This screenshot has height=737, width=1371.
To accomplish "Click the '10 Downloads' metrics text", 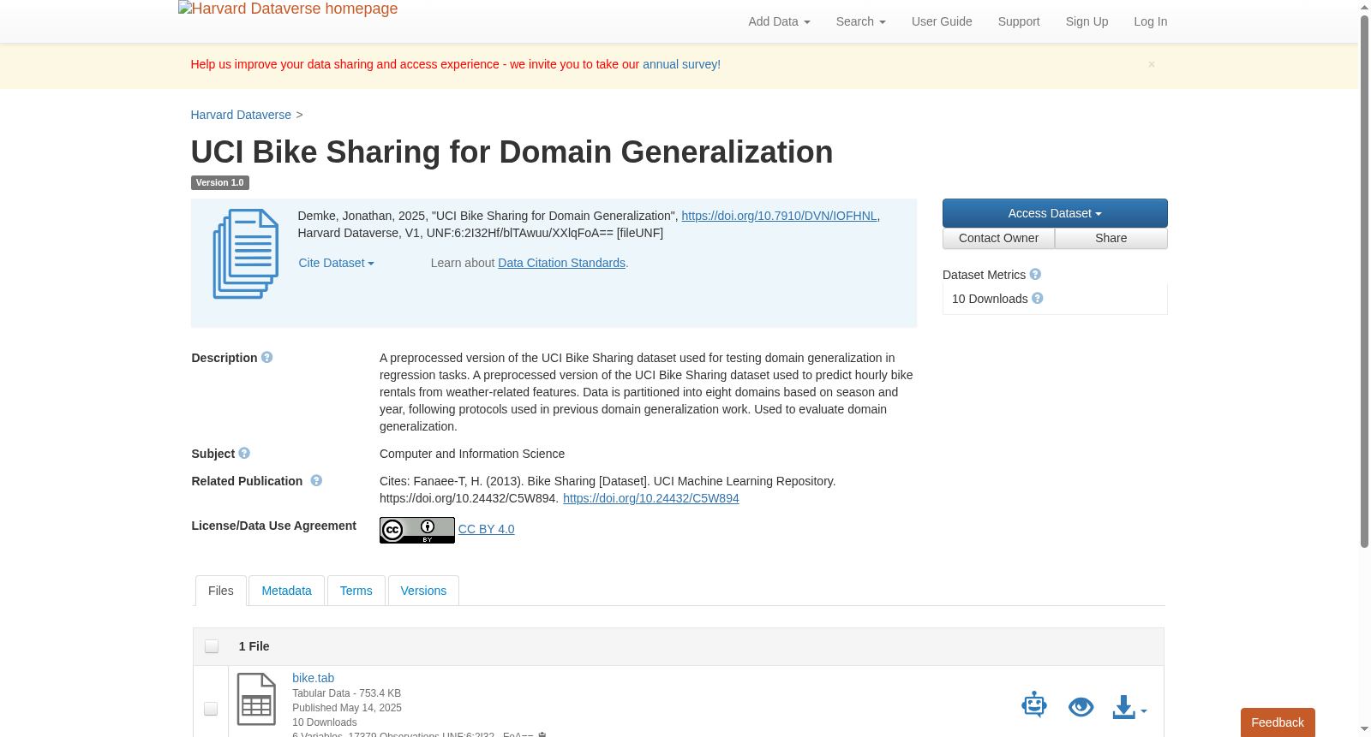I will [x=990, y=299].
